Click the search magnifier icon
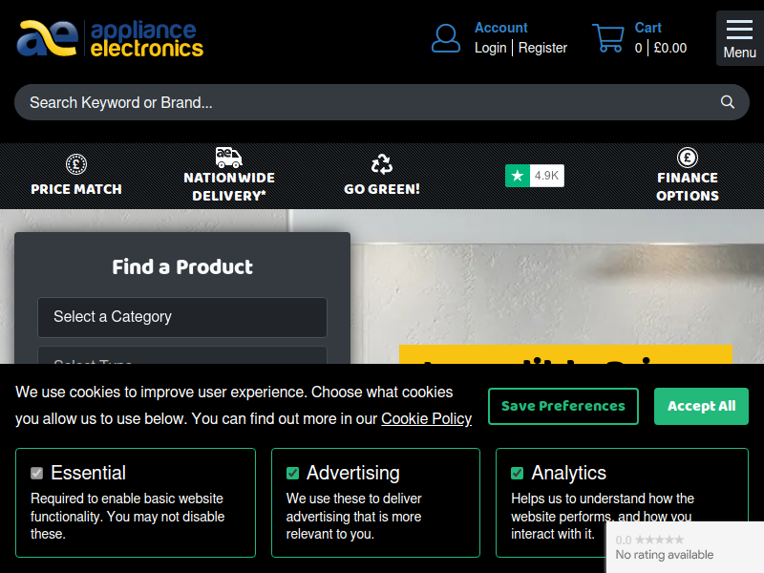The width and height of the screenshot is (764, 573). coord(728,102)
